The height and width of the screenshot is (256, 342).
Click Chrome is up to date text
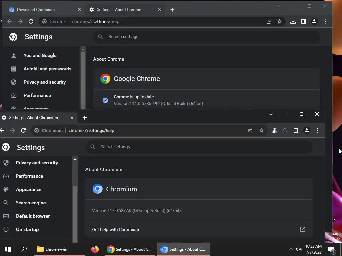tap(134, 97)
